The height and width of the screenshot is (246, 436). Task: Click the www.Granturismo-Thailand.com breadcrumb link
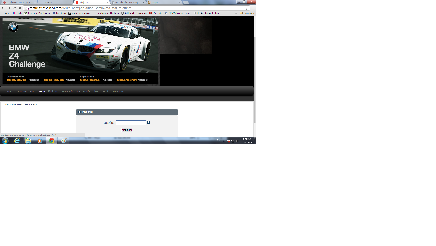[21, 105]
